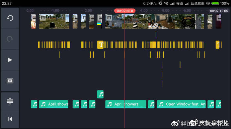Viewport: 231px width, 129px height.
Task: Tap the 4:00 ruler mark
Action: tap(144, 11)
